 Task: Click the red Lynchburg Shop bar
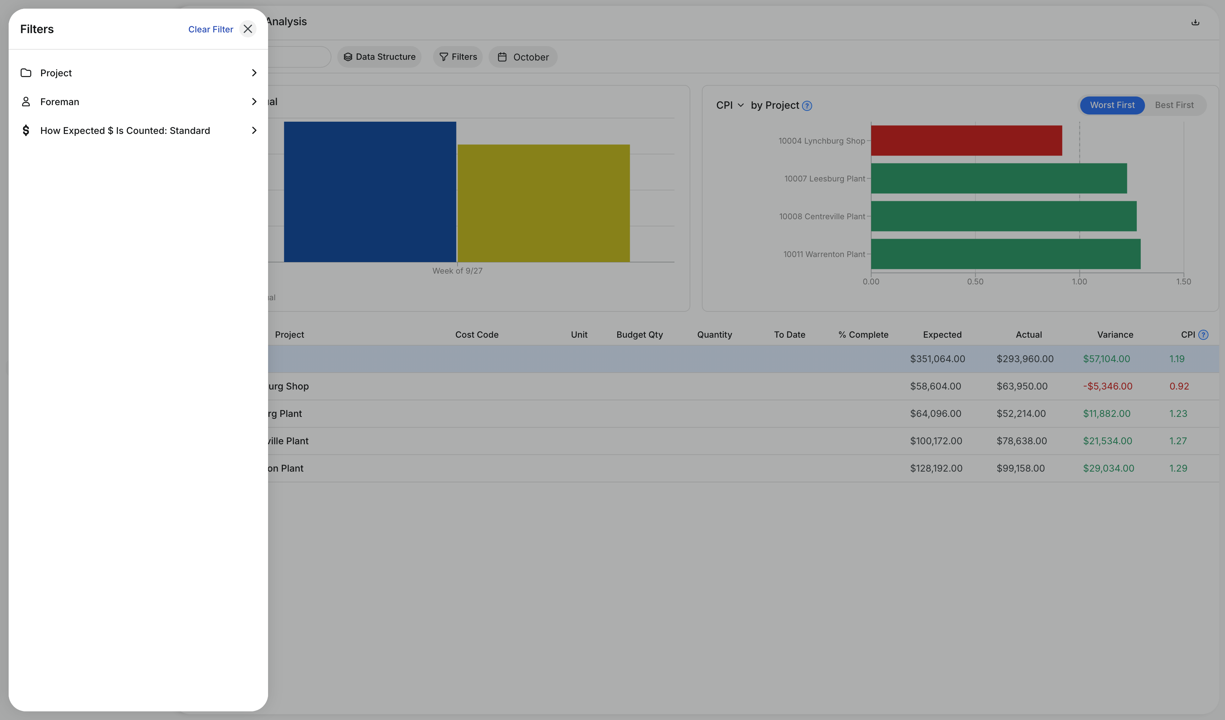pos(966,140)
